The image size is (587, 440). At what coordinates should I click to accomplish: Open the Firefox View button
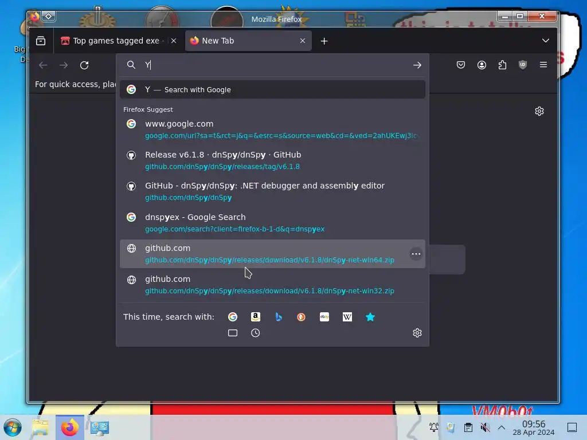41,41
